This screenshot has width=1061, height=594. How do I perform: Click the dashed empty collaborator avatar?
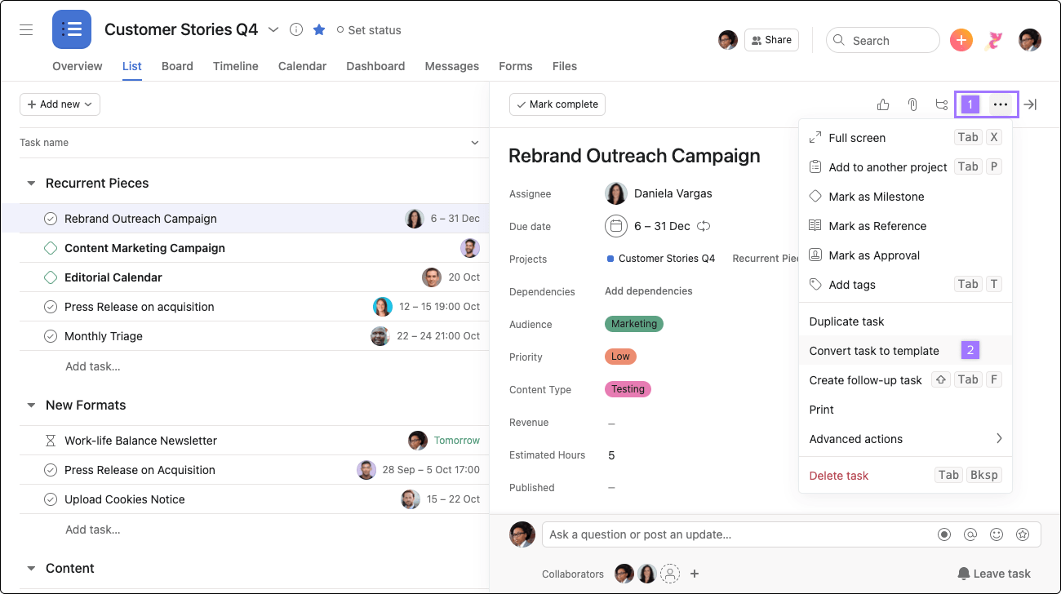click(670, 574)
